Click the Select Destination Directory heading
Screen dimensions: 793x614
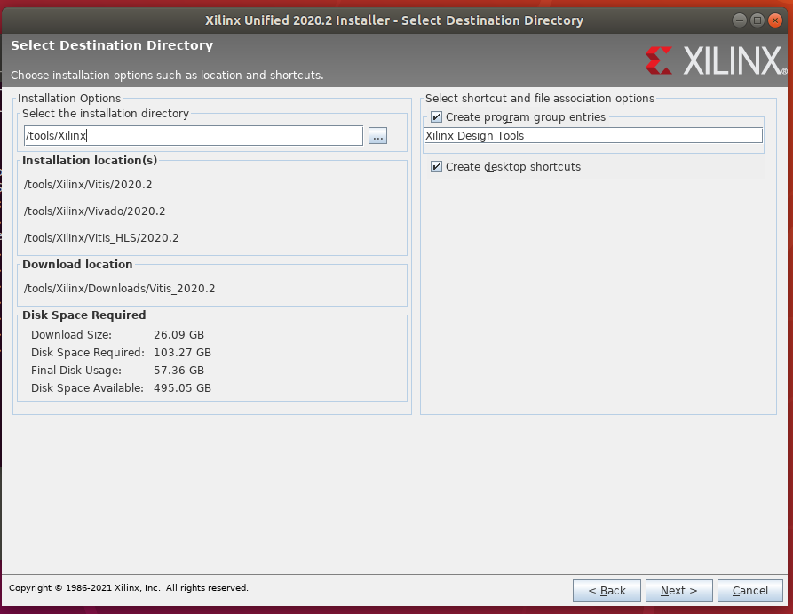(112, 45)
